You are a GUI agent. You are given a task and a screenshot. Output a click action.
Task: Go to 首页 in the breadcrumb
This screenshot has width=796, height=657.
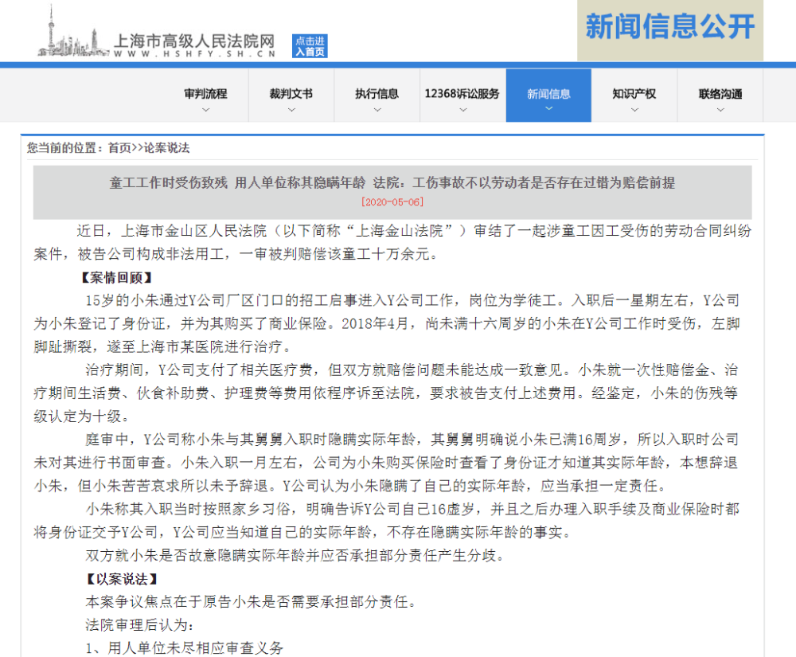click(119, 148)
